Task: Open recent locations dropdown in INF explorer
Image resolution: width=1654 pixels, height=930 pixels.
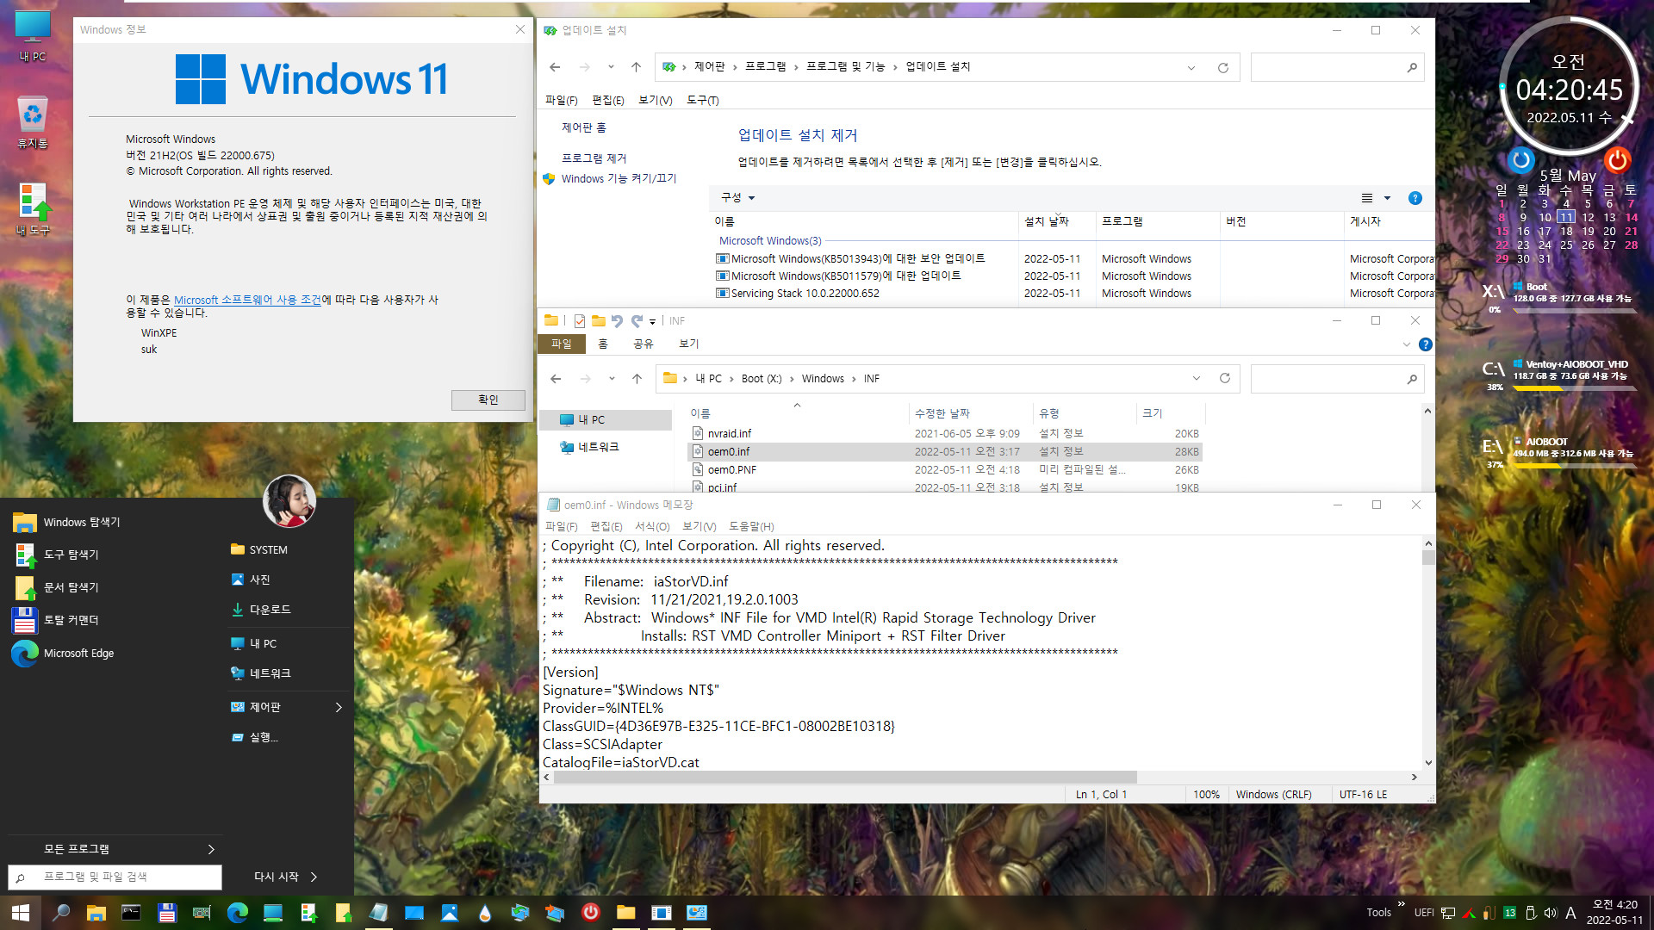Action: [x=612, y=379]
